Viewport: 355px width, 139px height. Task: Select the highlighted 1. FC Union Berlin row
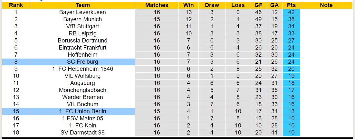pos(82,111)
